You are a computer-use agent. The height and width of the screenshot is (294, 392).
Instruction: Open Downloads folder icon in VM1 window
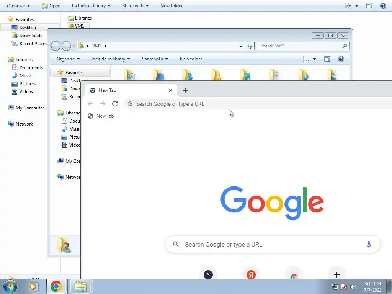click(x=188, y=75)
